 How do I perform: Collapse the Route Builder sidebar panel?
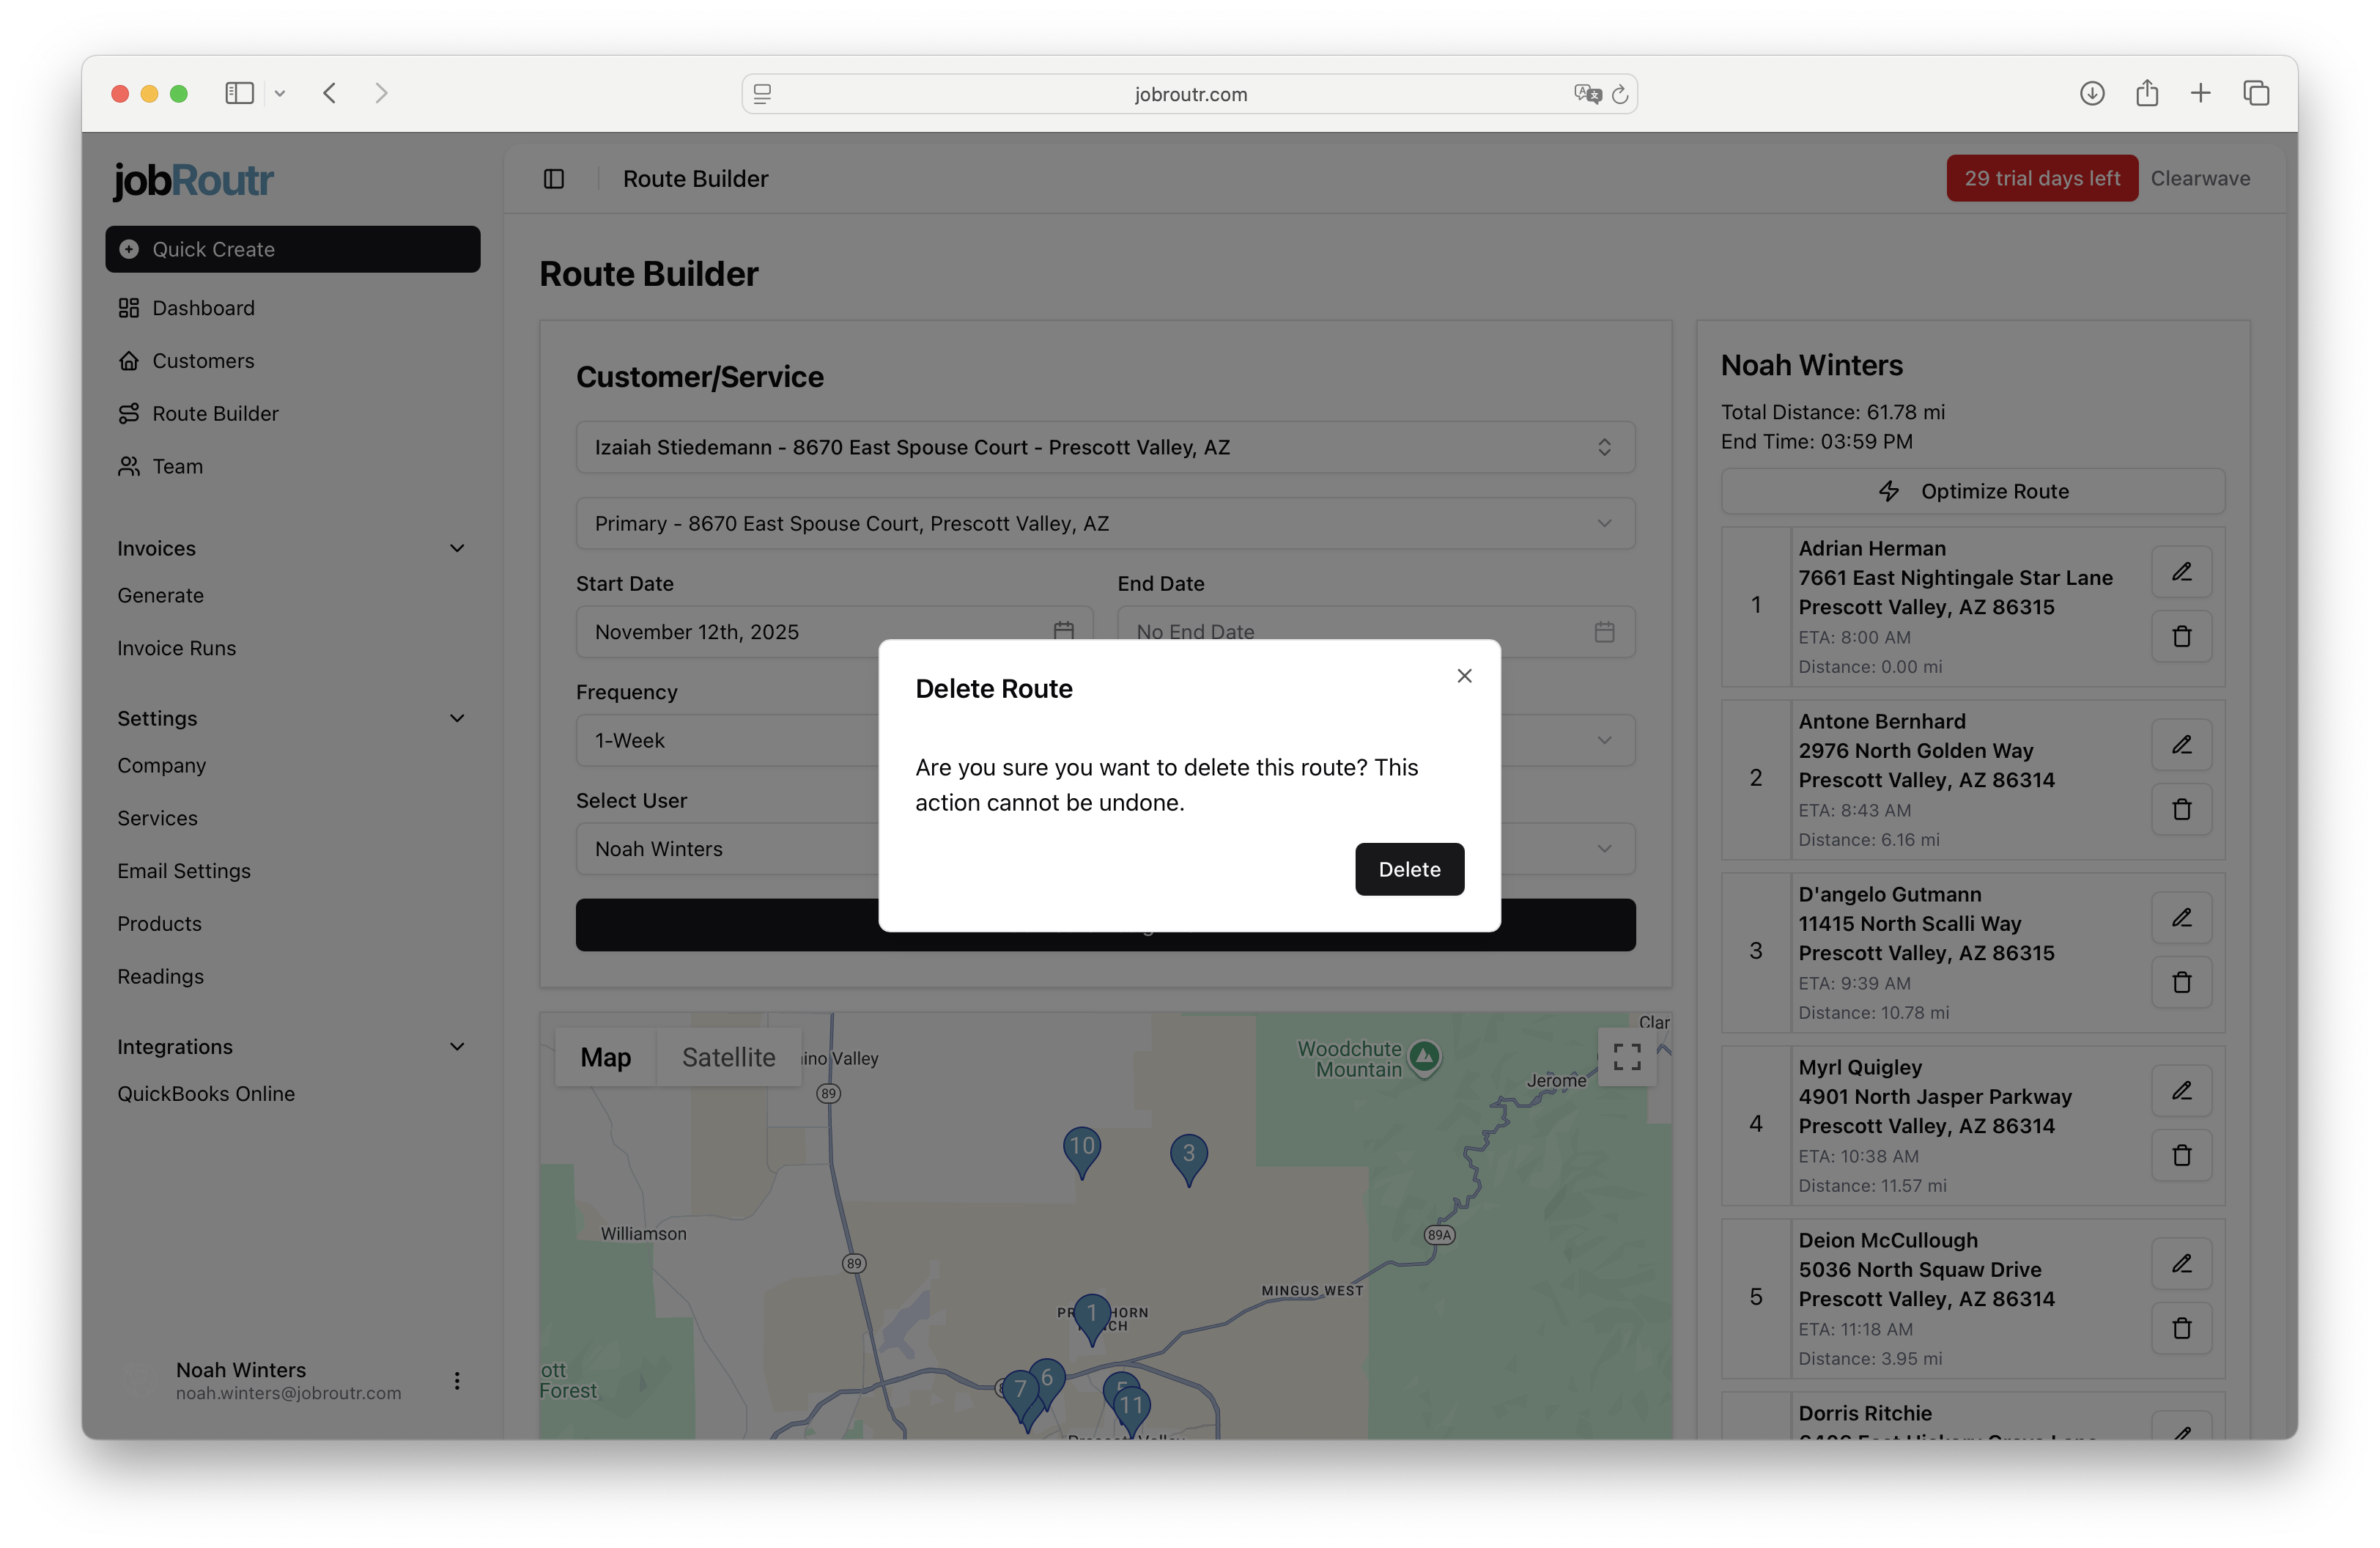point(553,178)
